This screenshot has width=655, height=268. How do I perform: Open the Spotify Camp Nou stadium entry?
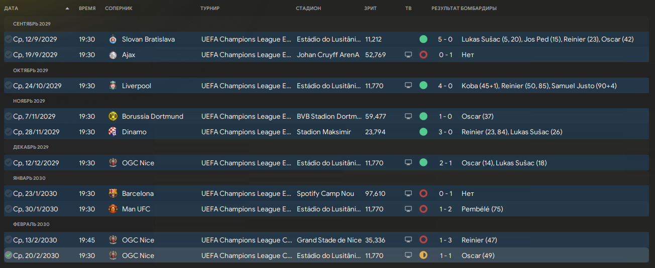coord(325,193)
